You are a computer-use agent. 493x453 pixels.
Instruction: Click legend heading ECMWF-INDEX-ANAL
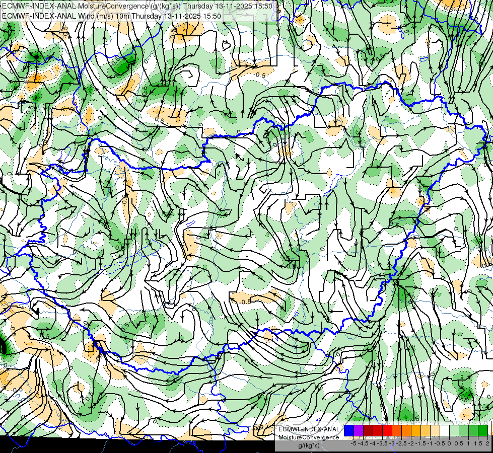pyautogui.click(x=309, y=429)
